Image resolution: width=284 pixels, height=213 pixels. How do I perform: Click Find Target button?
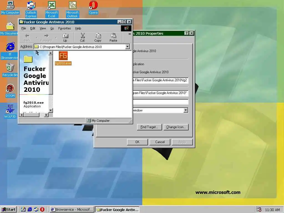tap(149, 127)
